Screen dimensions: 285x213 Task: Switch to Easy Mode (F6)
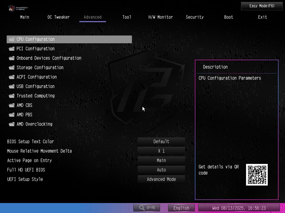pyautogui.click(x=262, y=6)
